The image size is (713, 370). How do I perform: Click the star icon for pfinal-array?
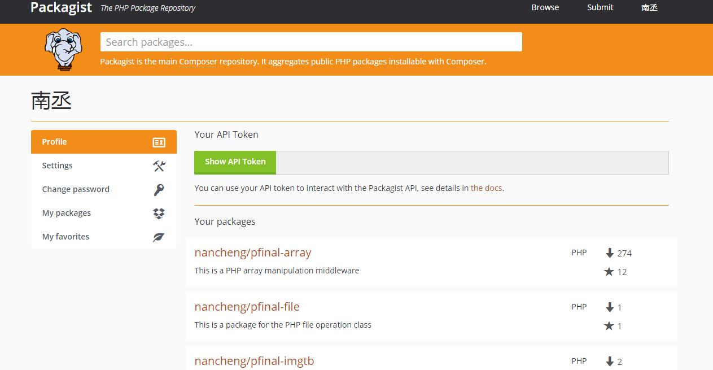[x=609, y=272]
